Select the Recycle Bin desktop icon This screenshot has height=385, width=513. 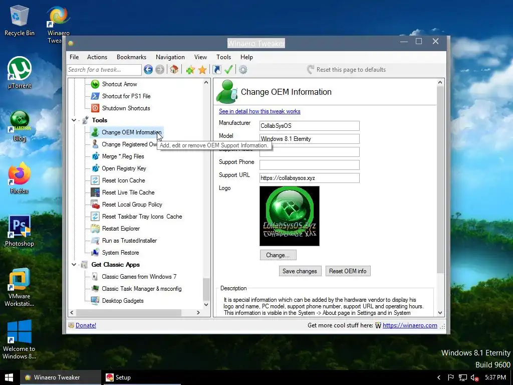(20, 21)
